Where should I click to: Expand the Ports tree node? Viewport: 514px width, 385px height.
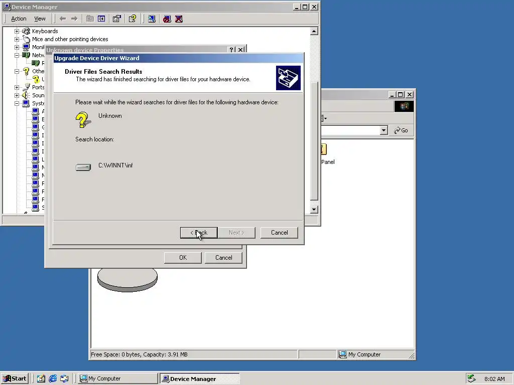coord(17,87)
